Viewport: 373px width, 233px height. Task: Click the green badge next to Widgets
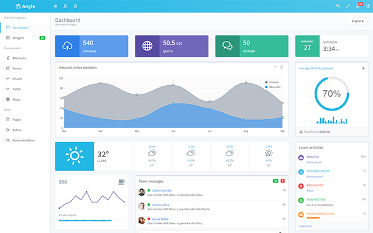click(x=42, y=38)
